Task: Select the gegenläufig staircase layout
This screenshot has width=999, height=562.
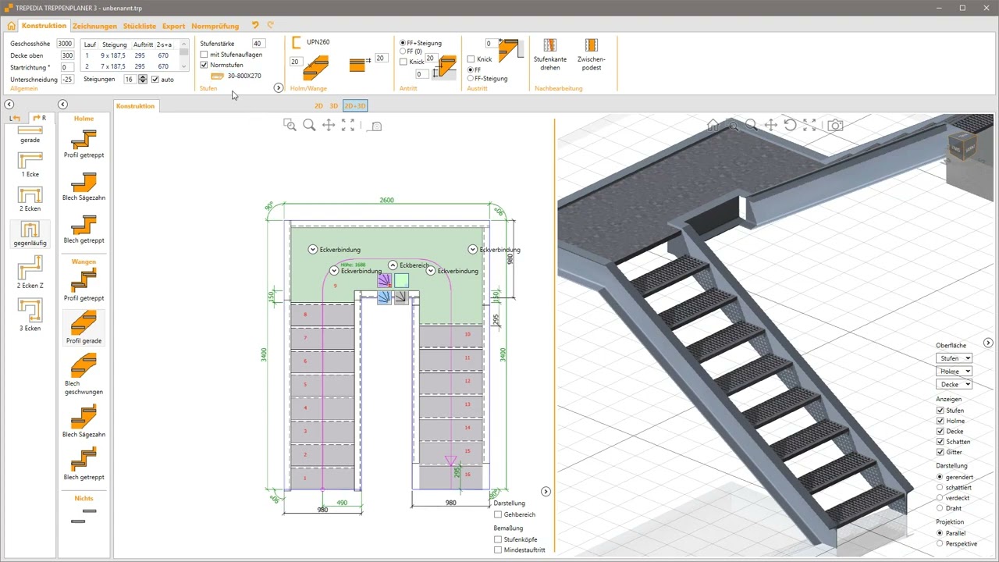Action: 30,233
